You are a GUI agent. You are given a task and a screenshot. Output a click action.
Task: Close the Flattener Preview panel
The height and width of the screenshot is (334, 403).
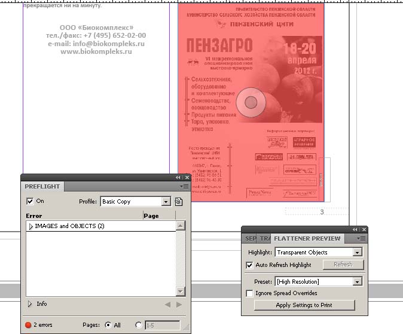364,229
